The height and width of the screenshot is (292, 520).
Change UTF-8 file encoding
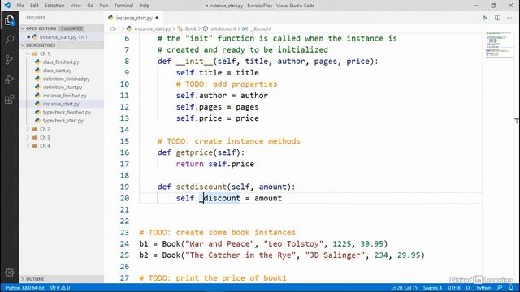pos(454,288)
